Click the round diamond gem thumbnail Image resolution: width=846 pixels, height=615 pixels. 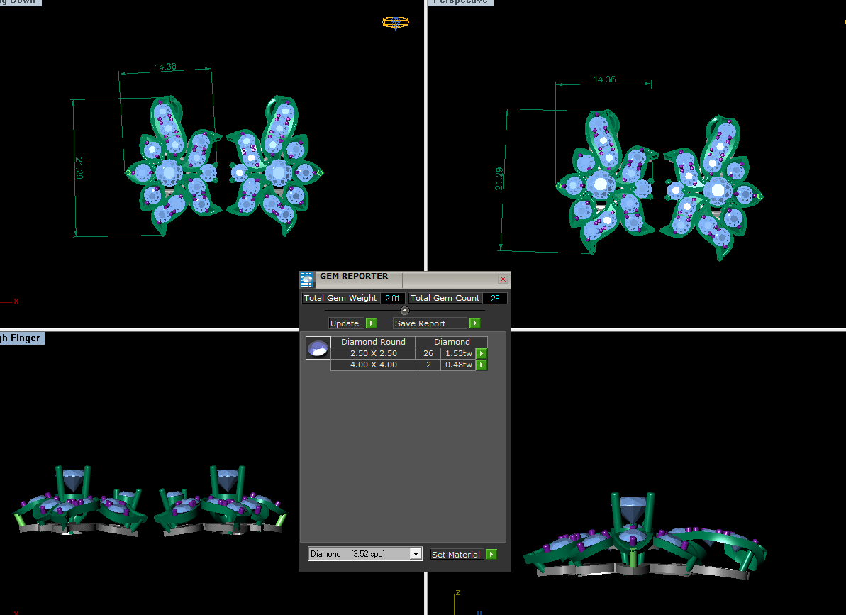tap(318, 348)
